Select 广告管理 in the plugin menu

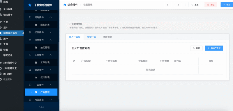(41, 92)
